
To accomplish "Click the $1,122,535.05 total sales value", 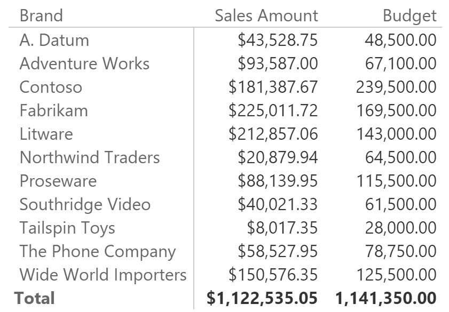I will click(x=262, y=298).
